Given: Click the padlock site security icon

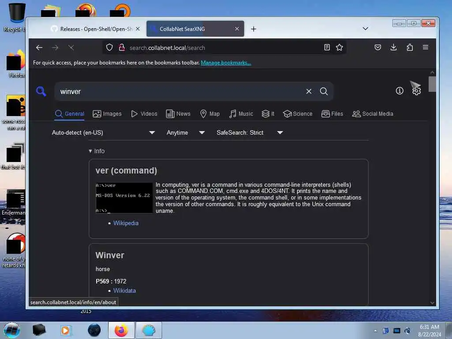Looking at the screenshot, I should 122,47.
